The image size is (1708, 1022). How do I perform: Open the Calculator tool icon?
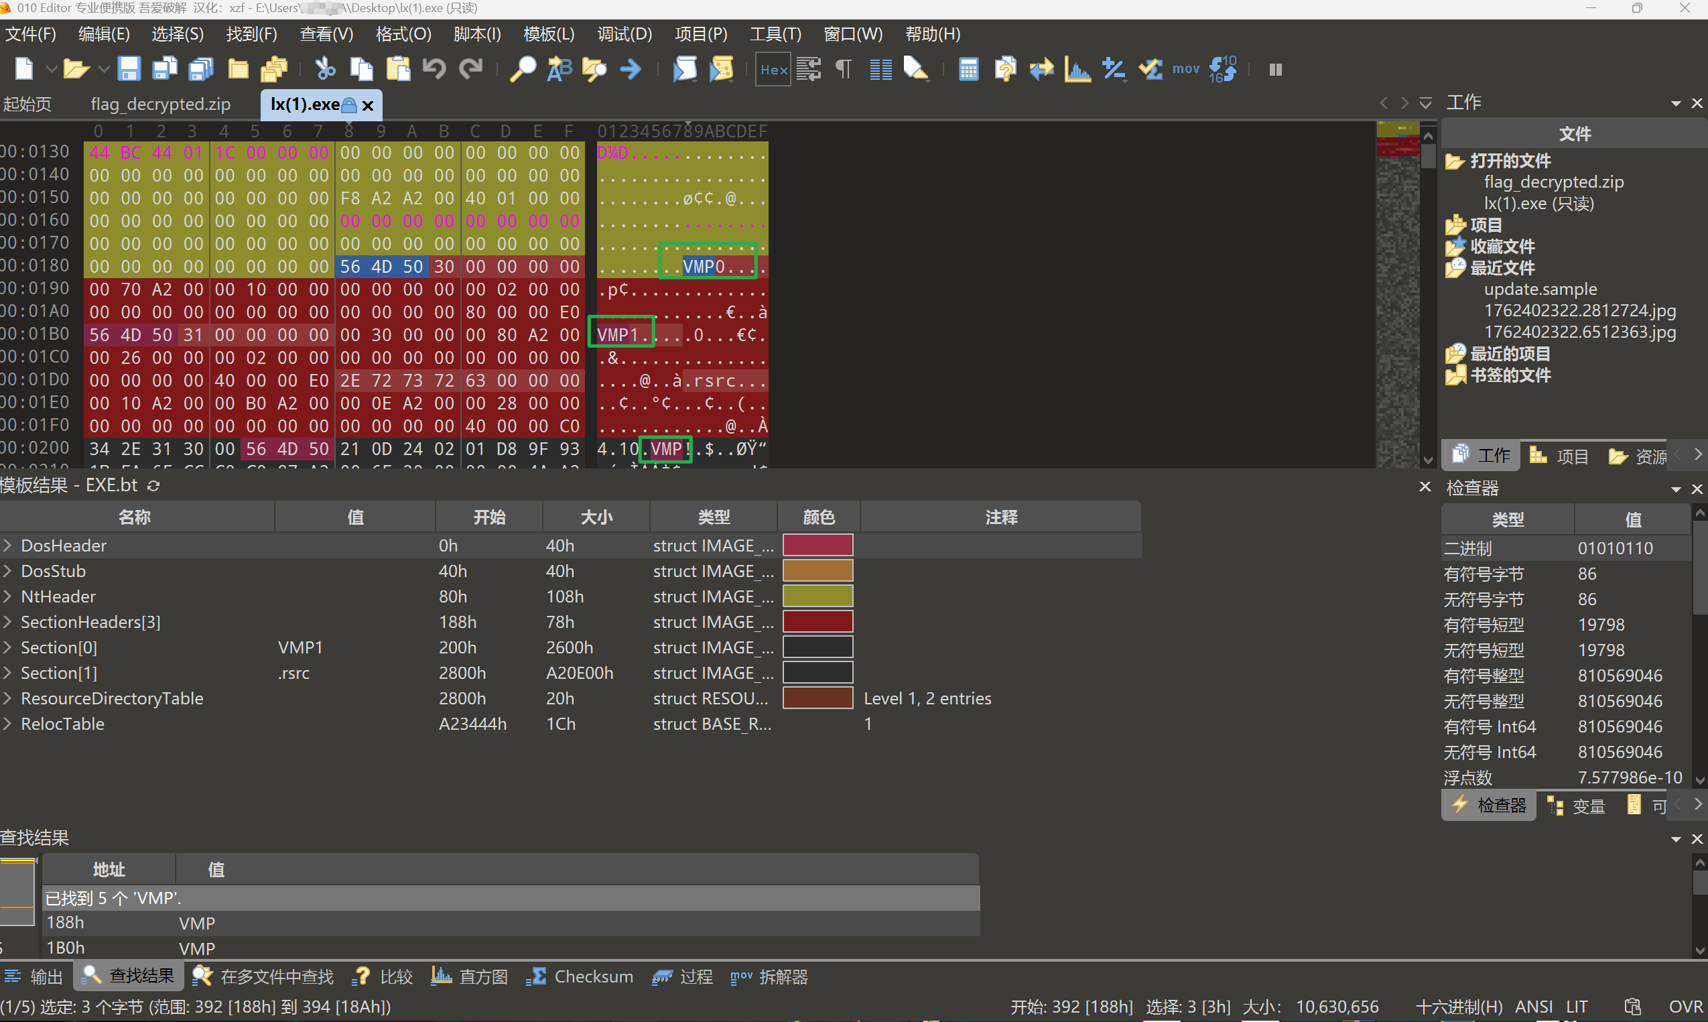pos(968,69)
